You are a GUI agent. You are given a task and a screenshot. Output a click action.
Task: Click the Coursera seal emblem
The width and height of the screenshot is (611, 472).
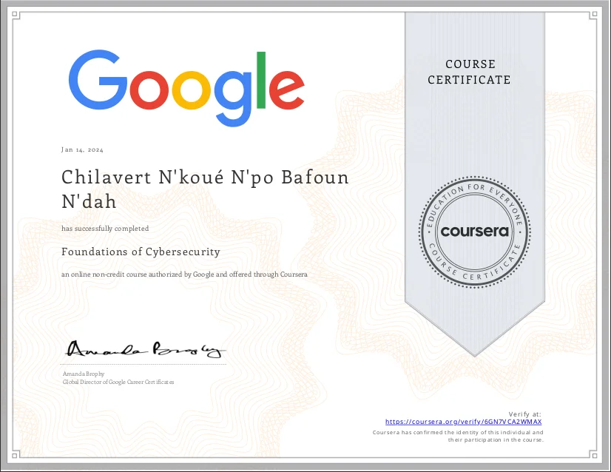coord(475,232)
